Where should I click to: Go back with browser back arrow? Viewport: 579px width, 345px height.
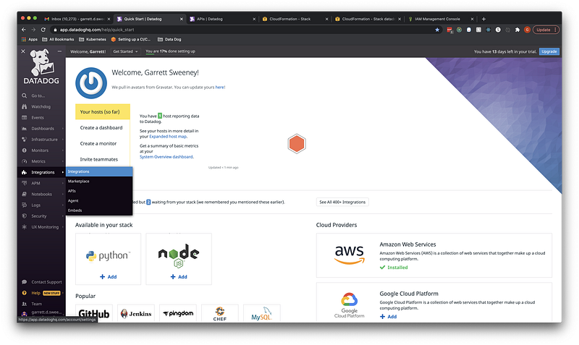click(24, 30)
